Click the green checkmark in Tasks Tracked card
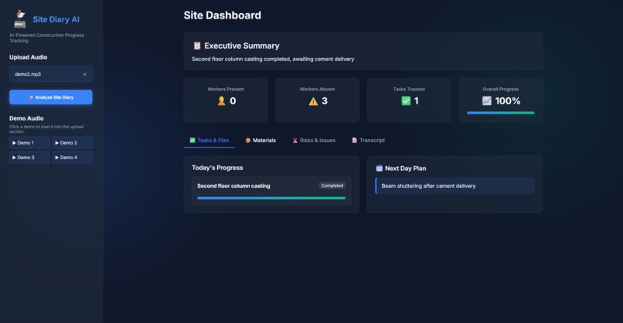This screenshot has height=323, width=623. coord(406,101)
